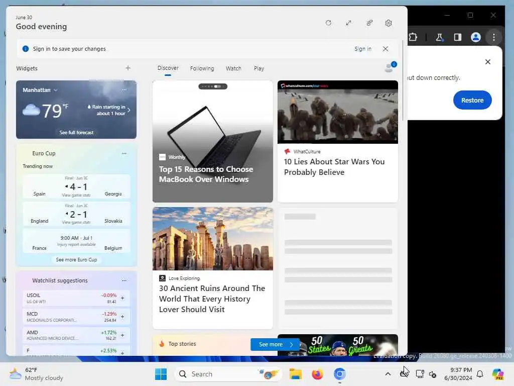Open muted volume tray icon
The width and height of the screenshot is (514, 386).
tap(433, 374)
